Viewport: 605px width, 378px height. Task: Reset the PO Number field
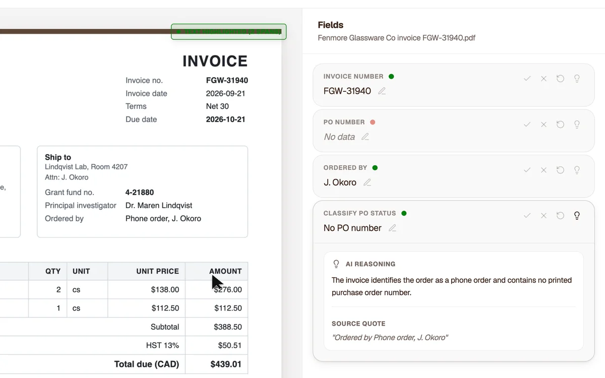point(560,124)
